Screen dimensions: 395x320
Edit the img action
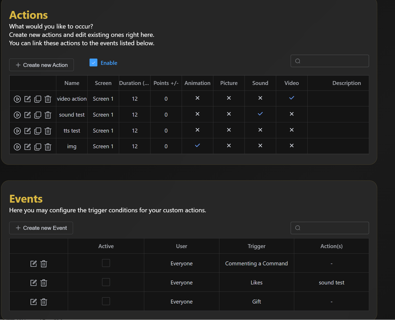tap(27, 147)
